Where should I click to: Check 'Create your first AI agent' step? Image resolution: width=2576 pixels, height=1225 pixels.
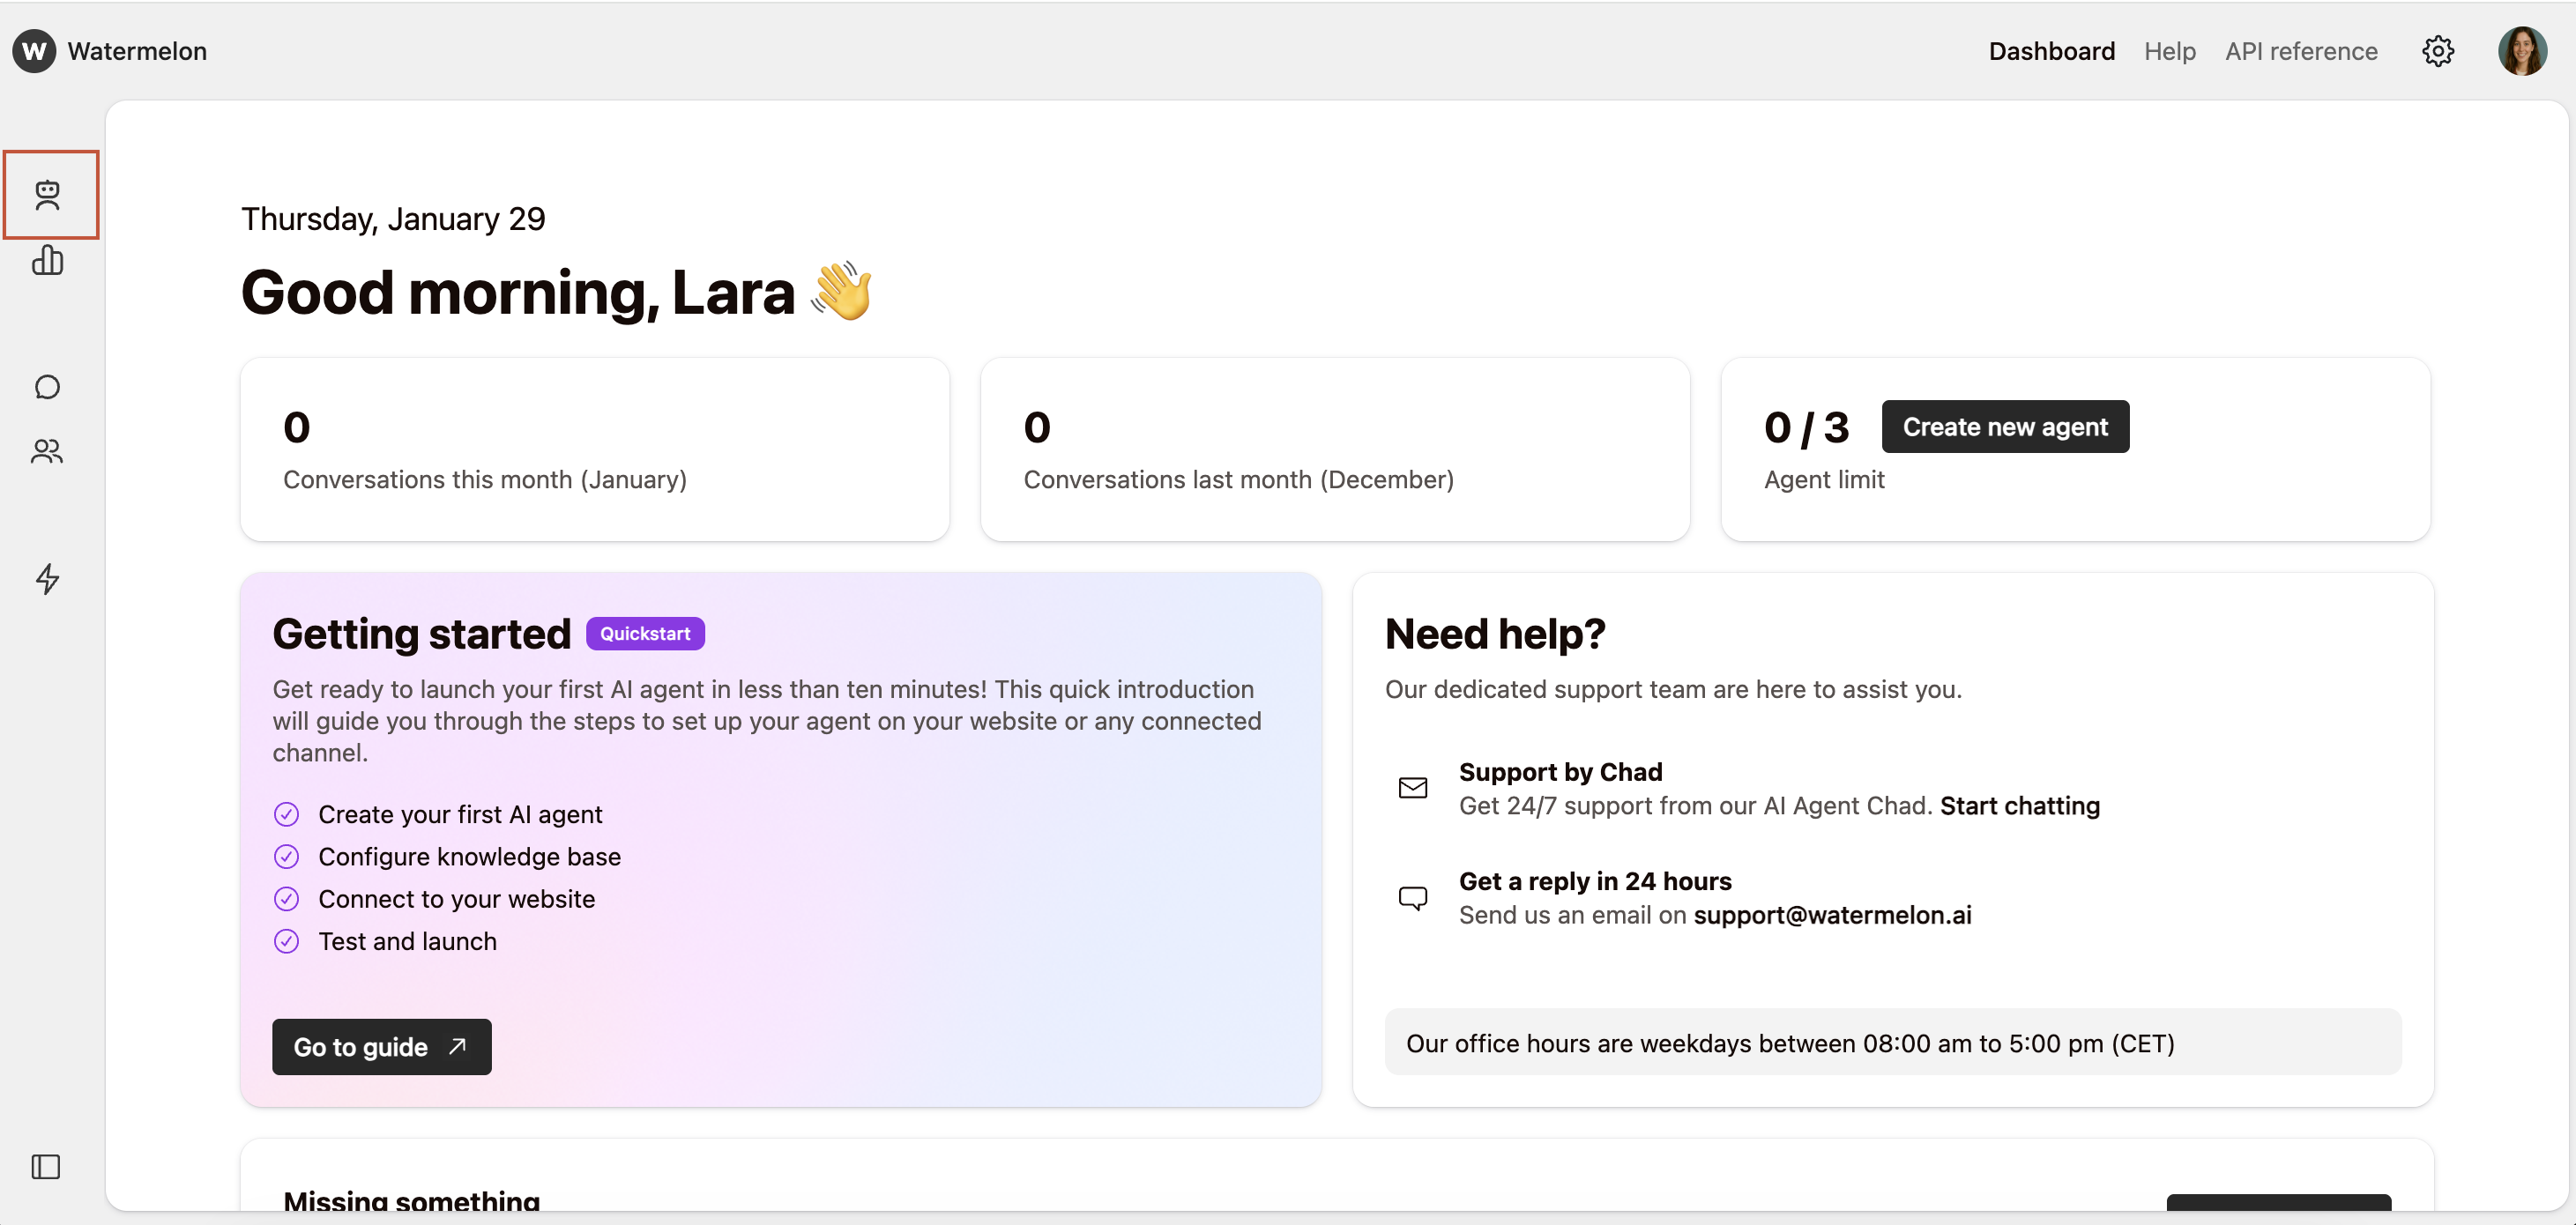click(286, 814)
